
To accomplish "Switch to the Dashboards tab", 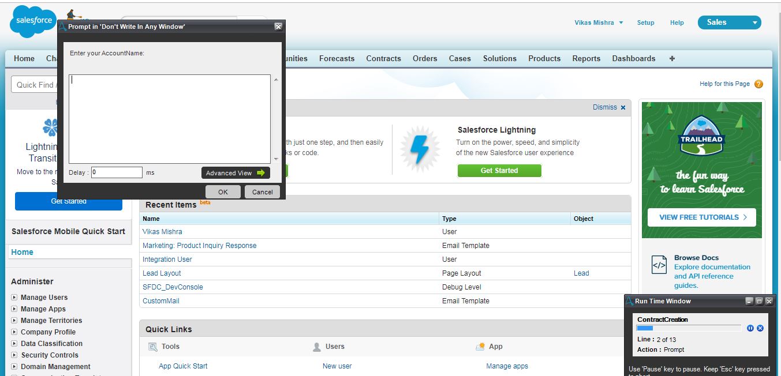I will [634, 58].
